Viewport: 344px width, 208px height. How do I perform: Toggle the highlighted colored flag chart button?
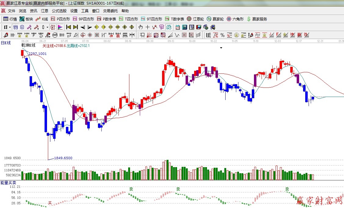pos(60,27)
